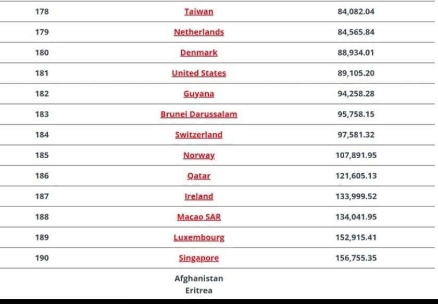Click rank number 178 cell
This screenshot has width=438, height=304.
pos(42,11)
